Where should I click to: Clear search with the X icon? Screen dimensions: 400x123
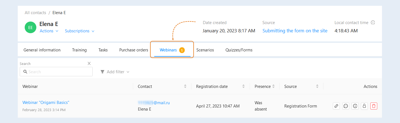pyautogui.click(x=89, y=63)
